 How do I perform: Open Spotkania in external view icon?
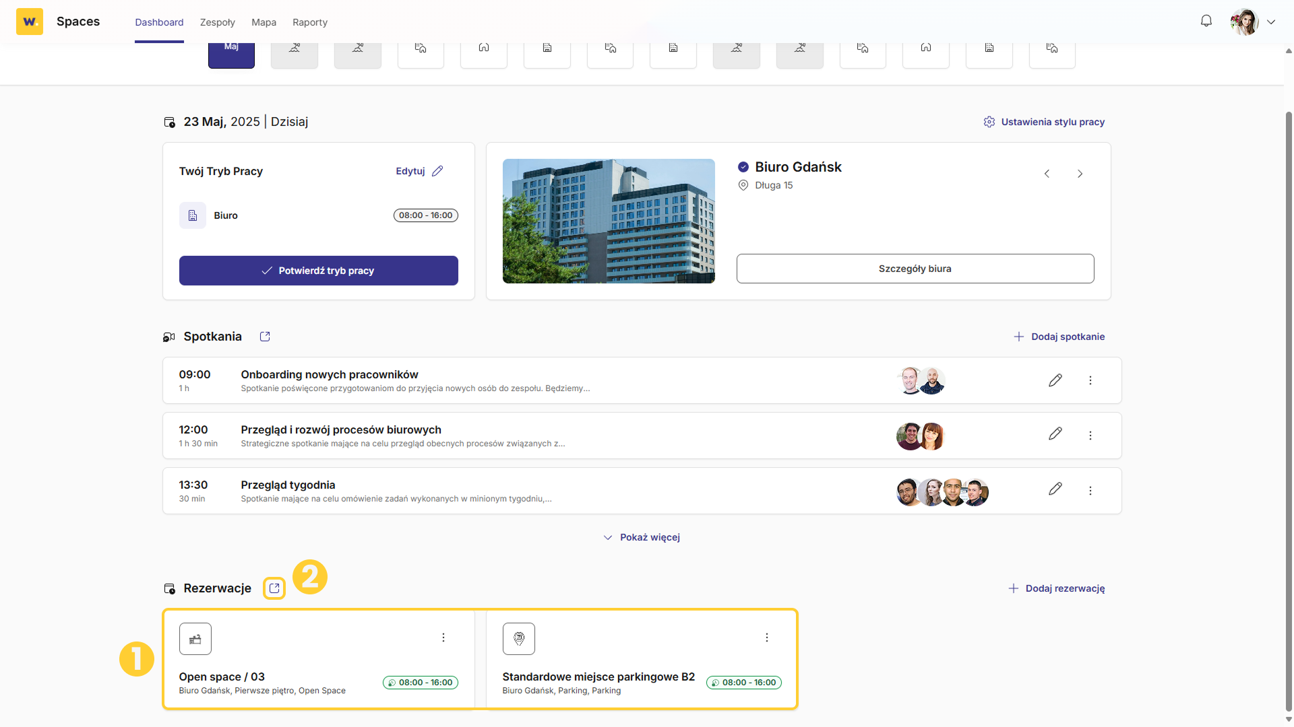(x=265, y=337)
